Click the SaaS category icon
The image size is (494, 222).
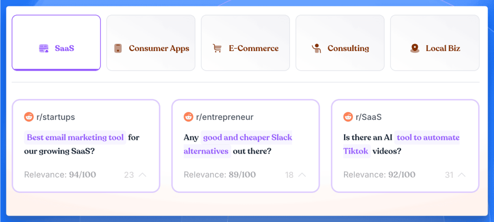coord(44,48)
